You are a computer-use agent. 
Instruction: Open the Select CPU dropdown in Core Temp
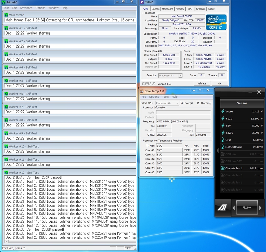point(177,103)
